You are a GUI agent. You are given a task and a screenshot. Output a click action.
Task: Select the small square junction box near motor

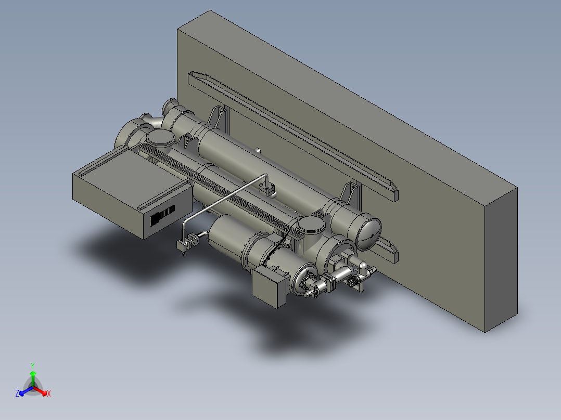pos(270,287)
